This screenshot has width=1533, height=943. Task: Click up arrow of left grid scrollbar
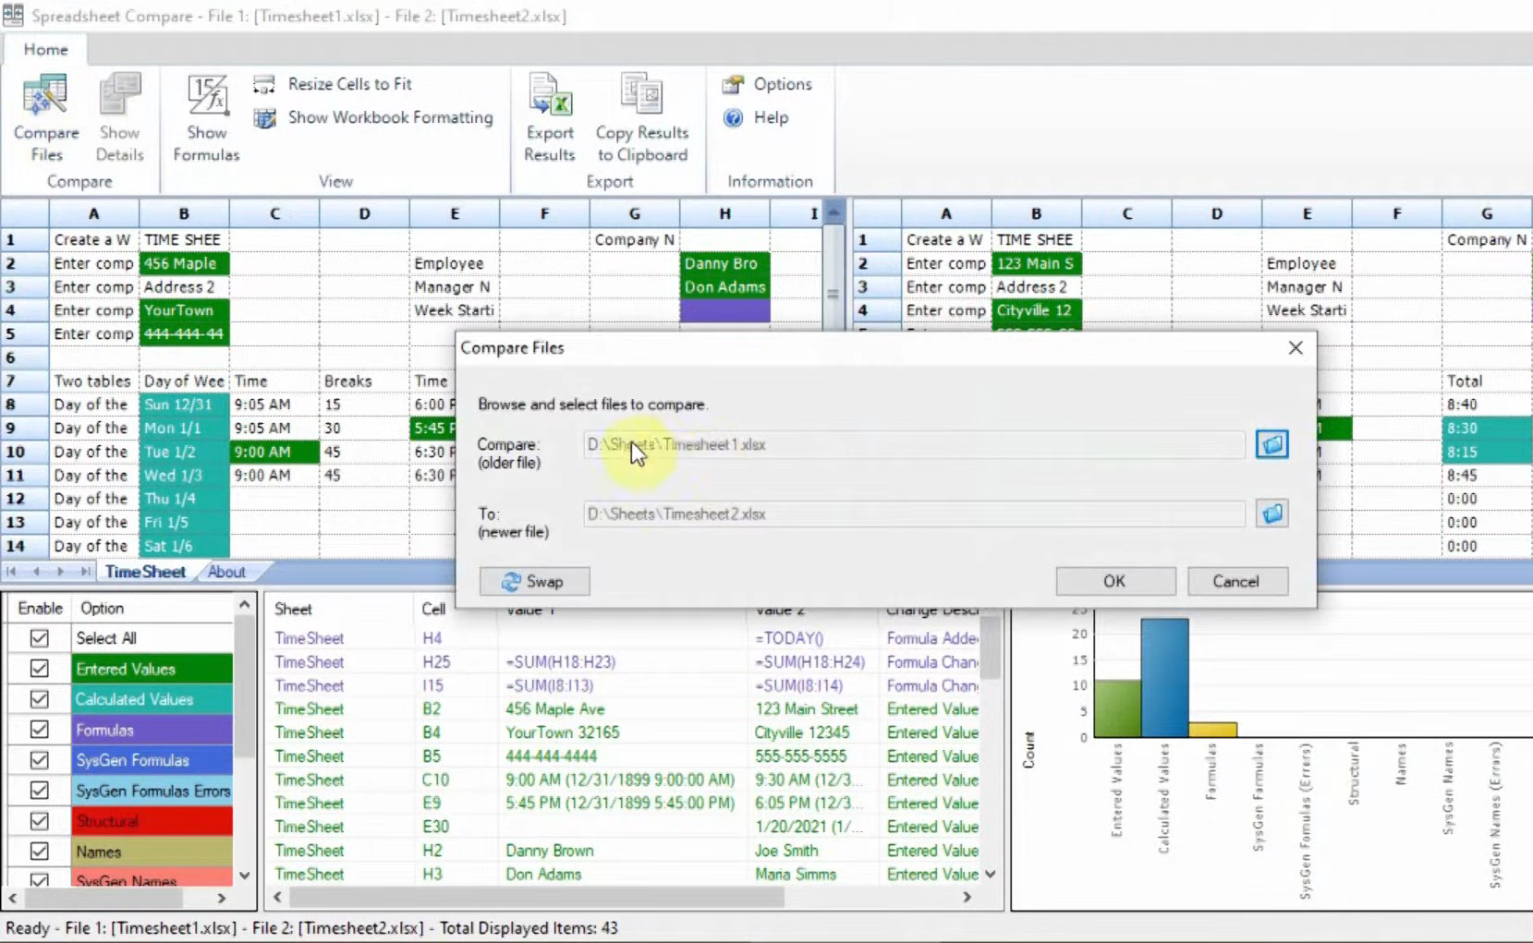[x=833, y=212]
